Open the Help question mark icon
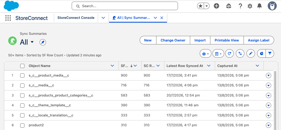 point(240,6)
